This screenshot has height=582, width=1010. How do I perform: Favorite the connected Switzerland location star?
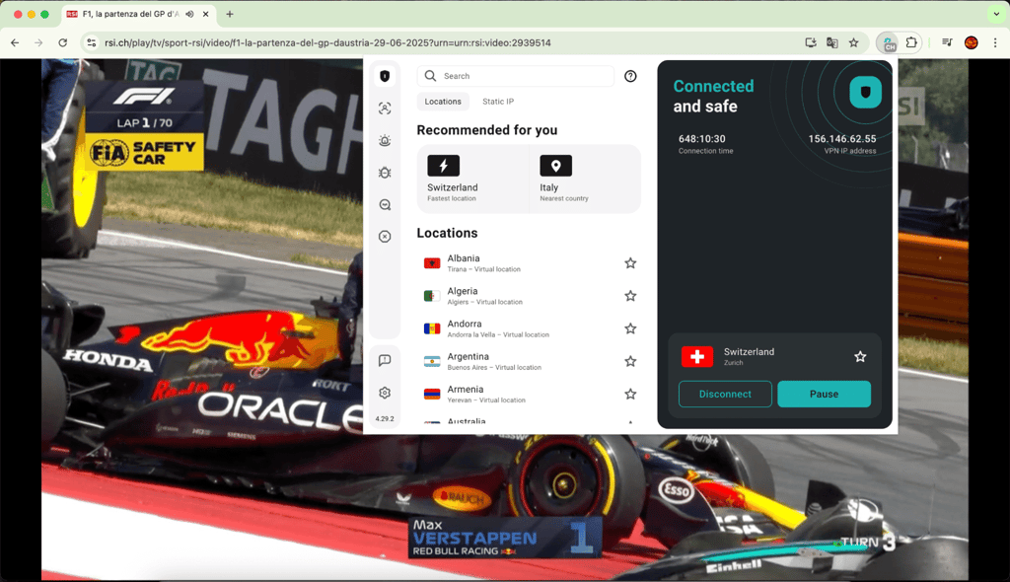860,356
